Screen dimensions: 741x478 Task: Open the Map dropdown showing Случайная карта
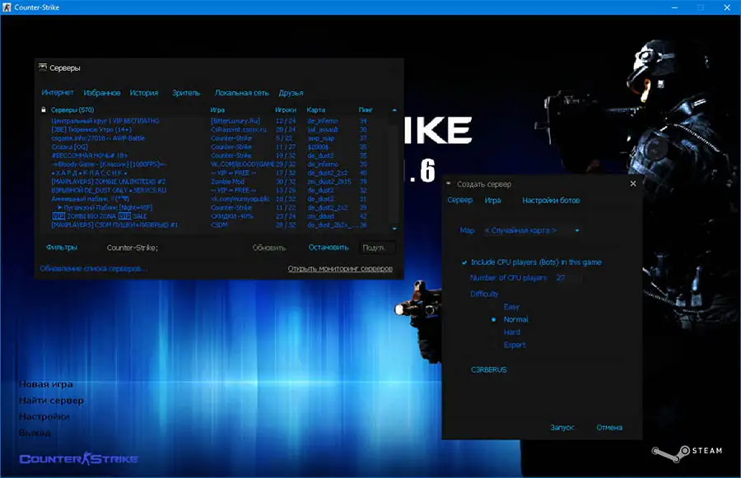click(576, 230)
